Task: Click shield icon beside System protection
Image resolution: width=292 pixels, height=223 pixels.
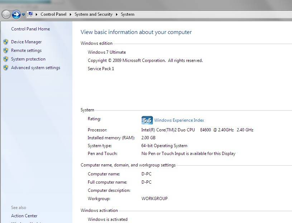Action: tap(6, 59)
